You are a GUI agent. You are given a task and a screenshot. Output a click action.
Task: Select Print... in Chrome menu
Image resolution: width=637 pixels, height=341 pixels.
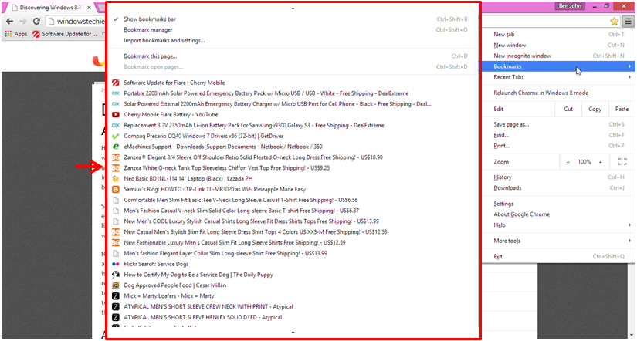click(558, 146)
